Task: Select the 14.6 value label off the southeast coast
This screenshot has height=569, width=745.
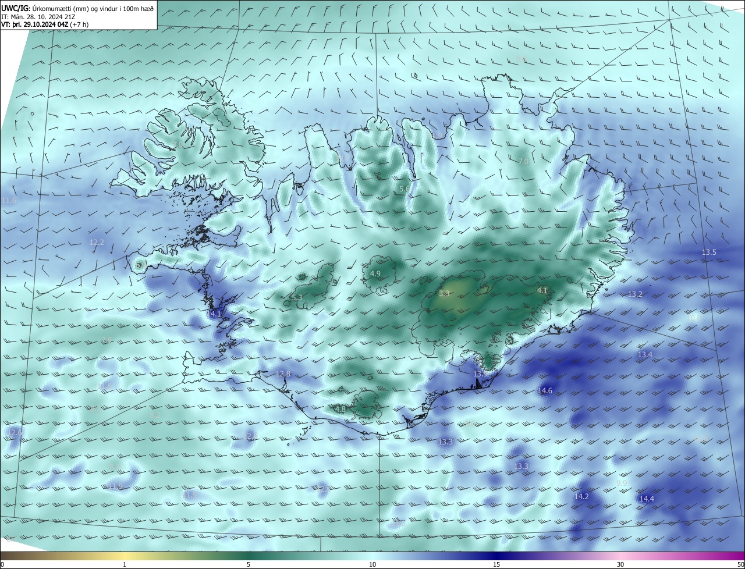Action: [545, 391]
